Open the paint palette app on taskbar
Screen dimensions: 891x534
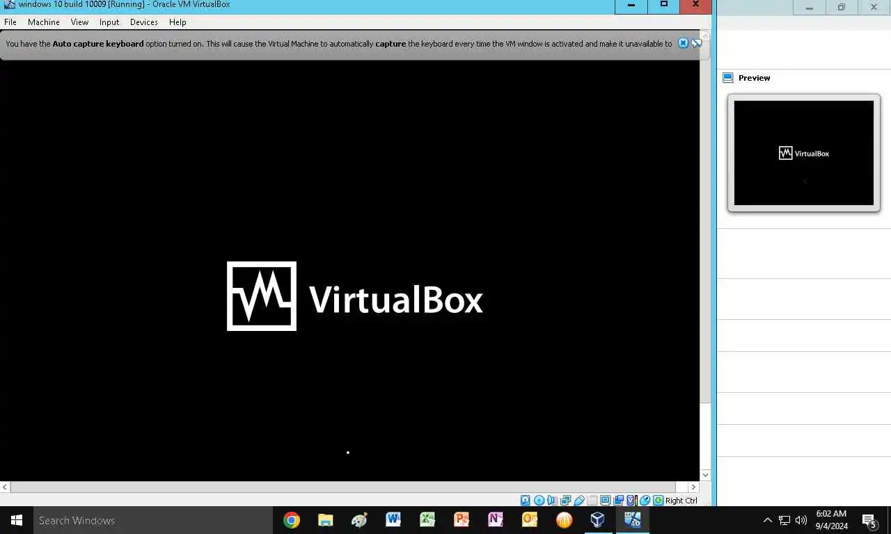[x=359, y=520]
